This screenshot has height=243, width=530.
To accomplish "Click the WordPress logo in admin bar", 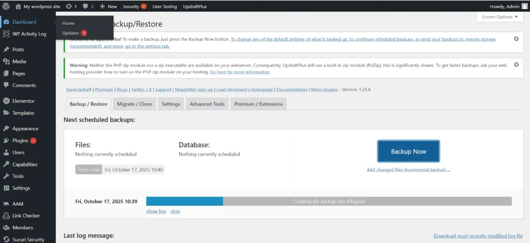I will click(x=6, y=6).
